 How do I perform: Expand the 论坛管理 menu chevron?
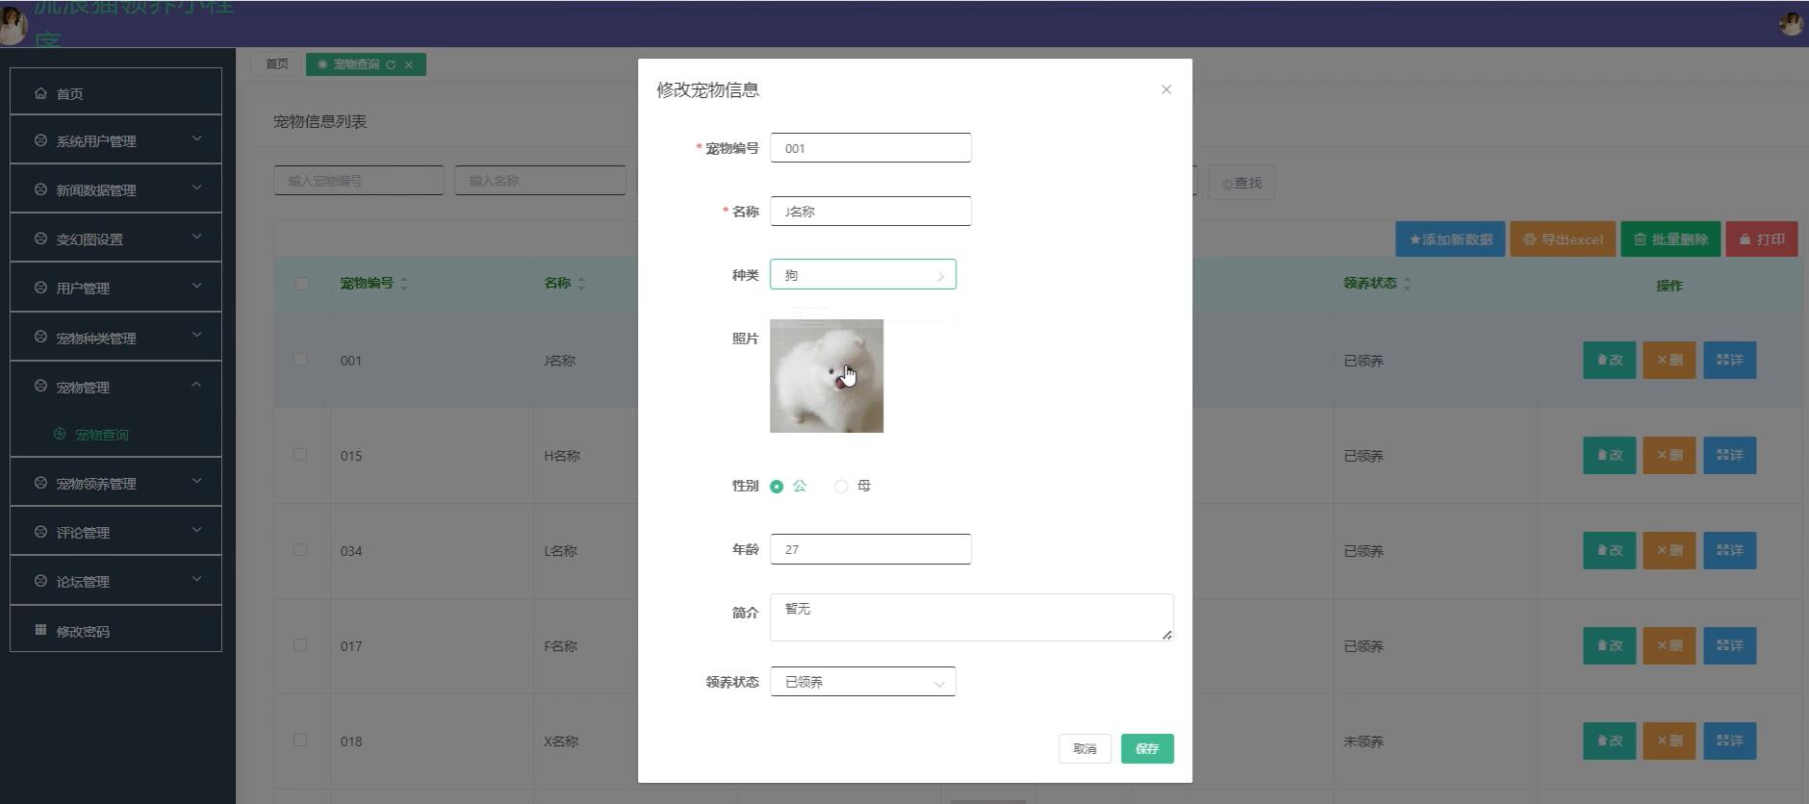(196, 579)
